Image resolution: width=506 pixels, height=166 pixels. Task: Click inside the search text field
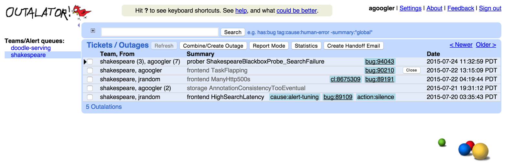pyautogui.click(x=160, y=32)
